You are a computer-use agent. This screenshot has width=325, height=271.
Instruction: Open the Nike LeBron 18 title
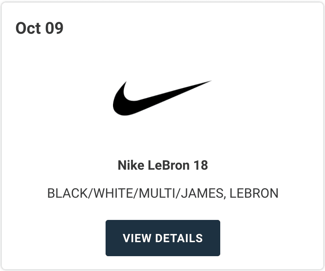162,166
